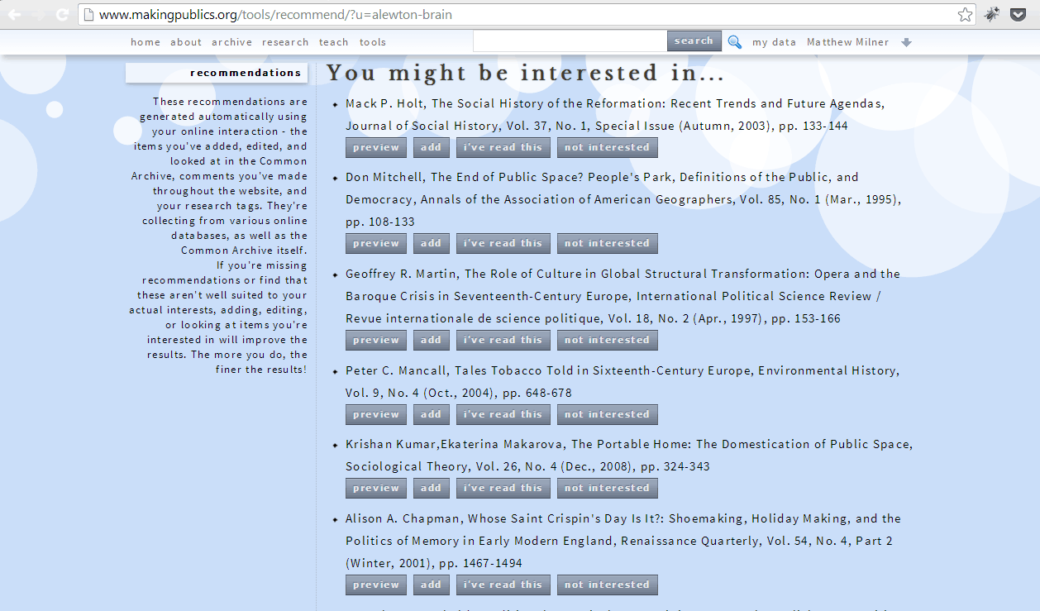Mark Mack P. Holt article not interested
Viewport: 1040px width, 611px height.
[608, 147]
